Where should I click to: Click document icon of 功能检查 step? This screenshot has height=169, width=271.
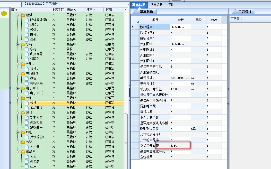[27, 117]
